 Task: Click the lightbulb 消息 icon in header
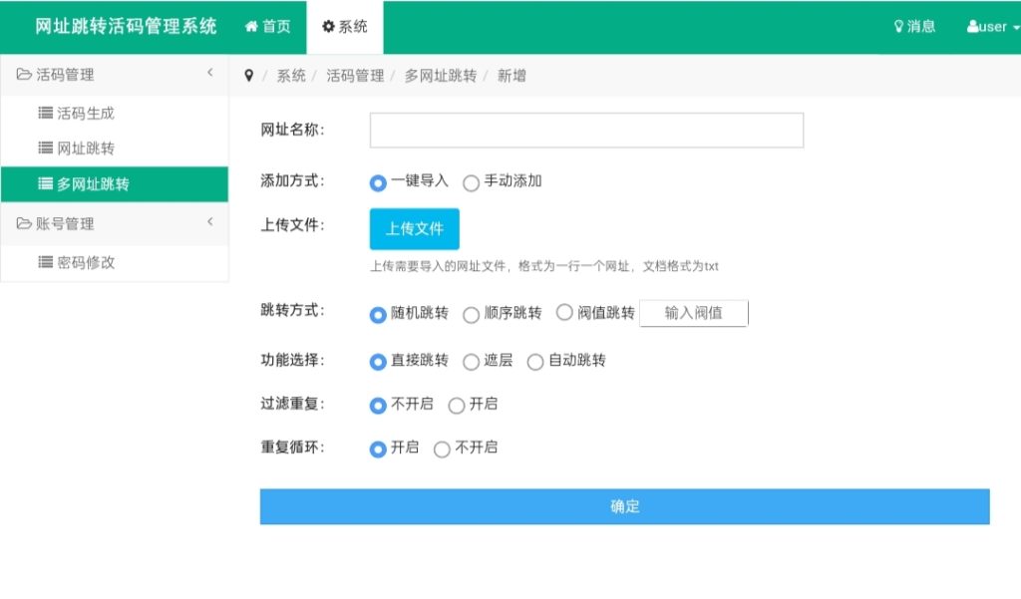[898, 27]
